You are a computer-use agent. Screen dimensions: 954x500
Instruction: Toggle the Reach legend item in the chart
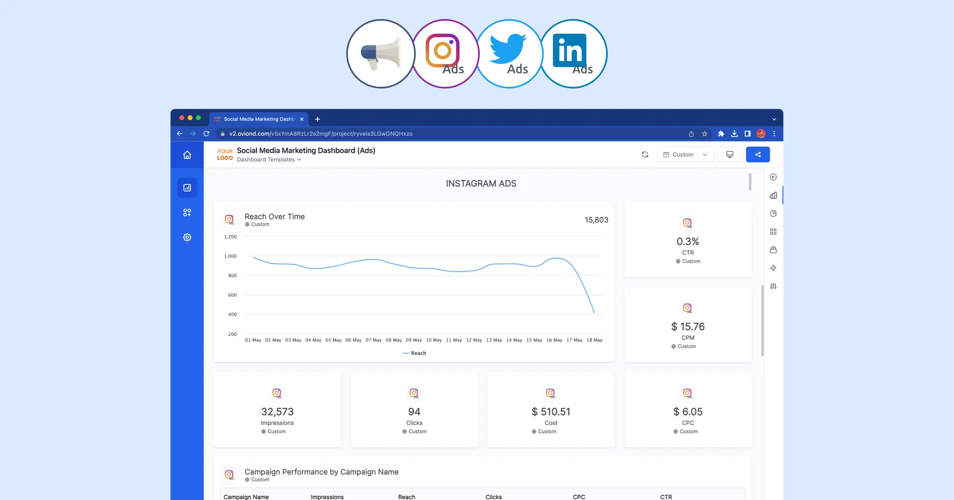414,353
